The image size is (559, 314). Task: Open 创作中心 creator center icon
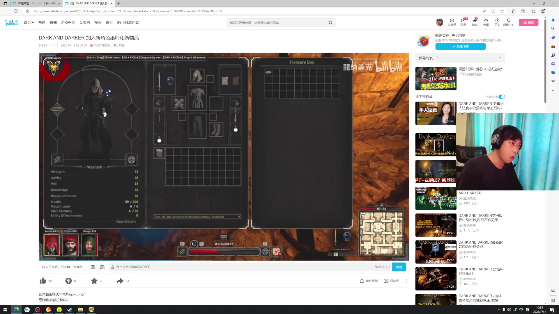tap(509, 22)
